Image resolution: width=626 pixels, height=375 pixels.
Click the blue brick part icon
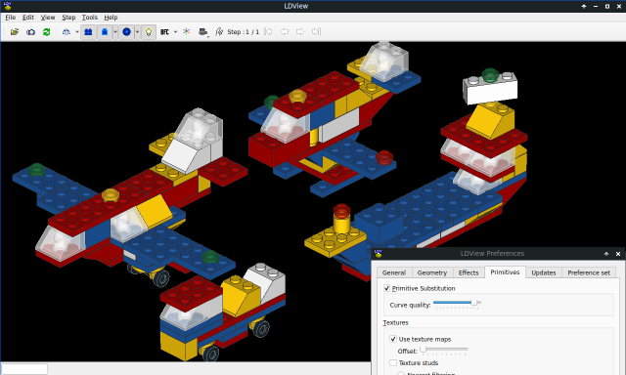(x=105, y=32)
